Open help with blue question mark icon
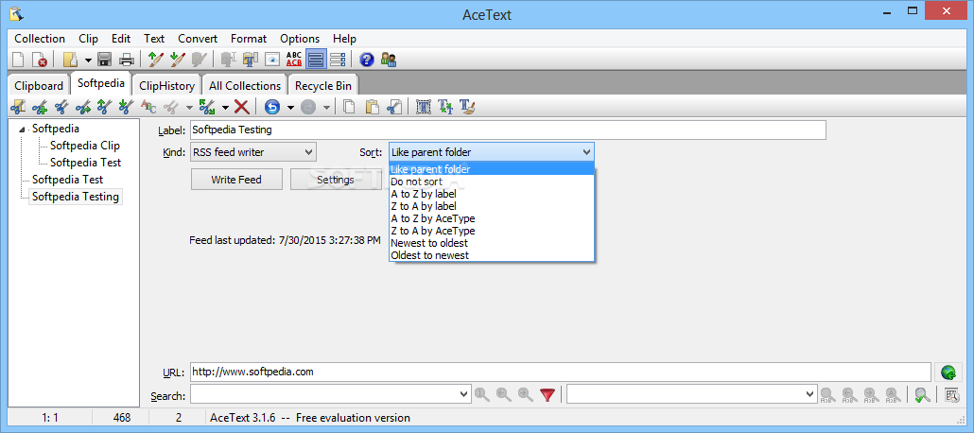This screenshot has height=433, width=974. (x=367, y=60)
